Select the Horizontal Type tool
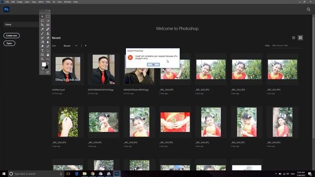This screenshot has width=315, height=177. [x=42, y=51]
